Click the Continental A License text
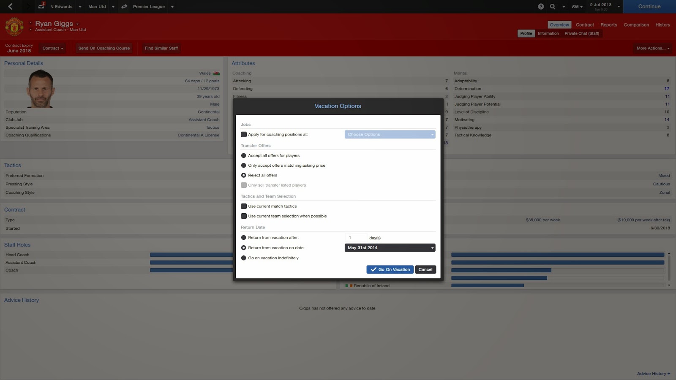Screen dimensions: 676x380 (x=199, y=136)
